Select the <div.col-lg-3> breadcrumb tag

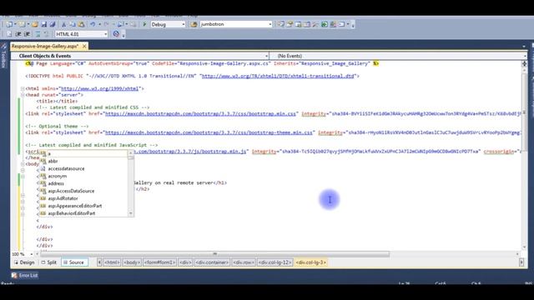tap(311, 262)
